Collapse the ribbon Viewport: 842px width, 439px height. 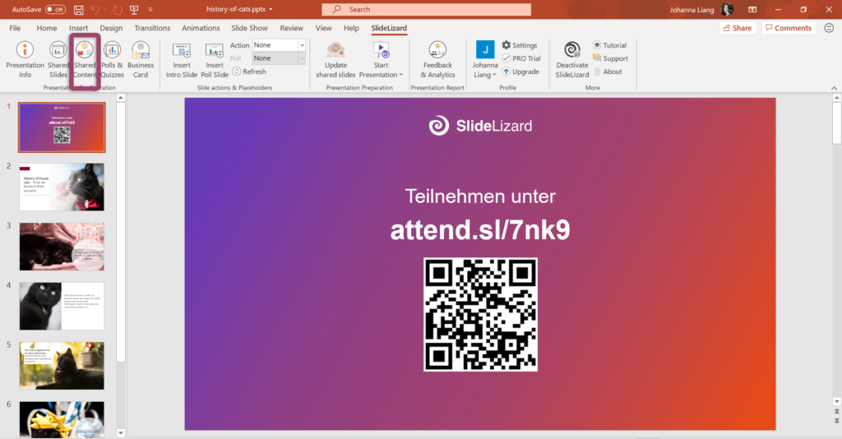tap(834, 88)
